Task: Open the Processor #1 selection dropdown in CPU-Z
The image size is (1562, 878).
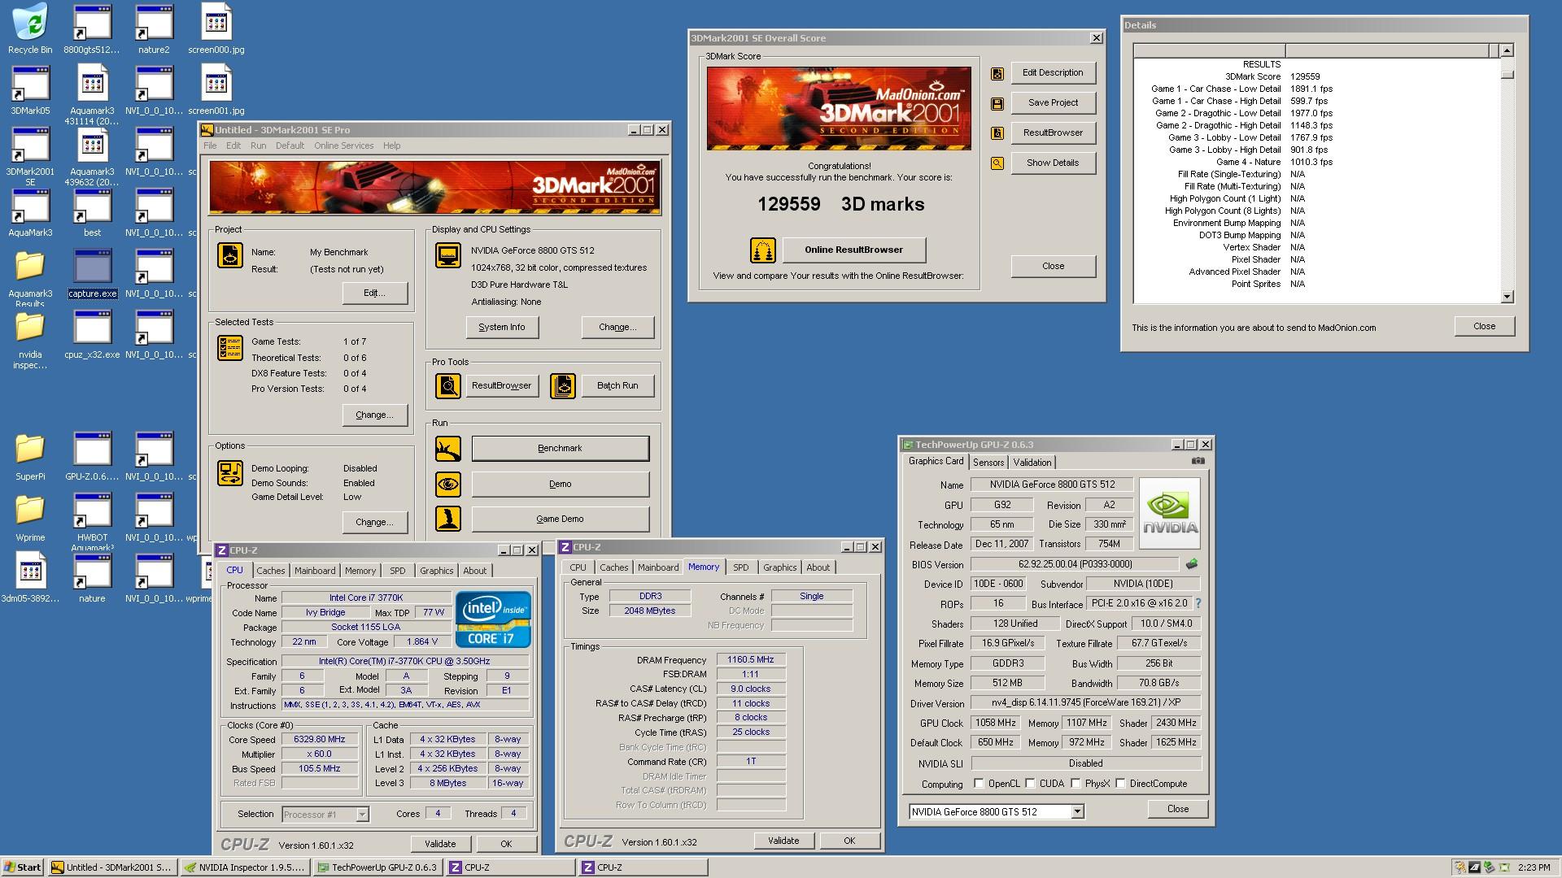Action: (x=362, y=815)
